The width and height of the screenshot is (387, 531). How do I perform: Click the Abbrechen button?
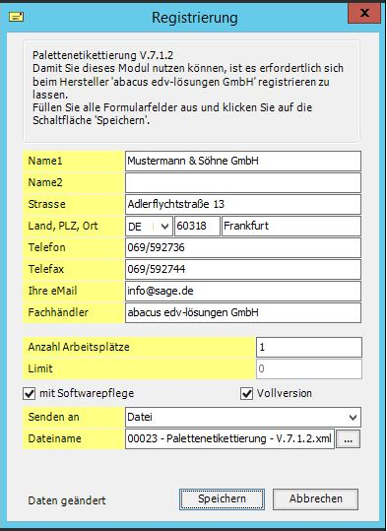coord(315,498)
